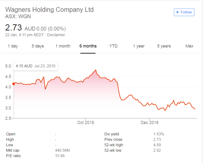Show the 1 month chart
This screenshot has width=204, height=163.
(63, 46)
